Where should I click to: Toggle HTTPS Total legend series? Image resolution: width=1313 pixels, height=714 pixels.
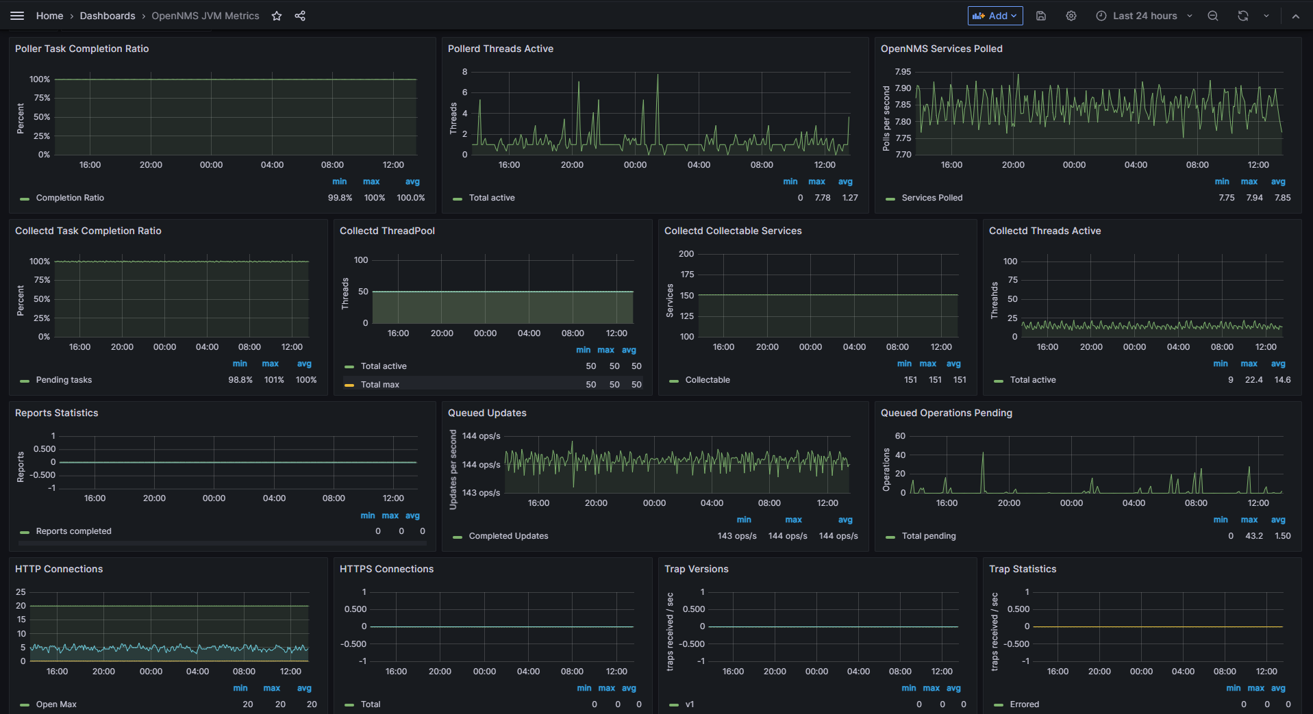click(x=371, y=704)
